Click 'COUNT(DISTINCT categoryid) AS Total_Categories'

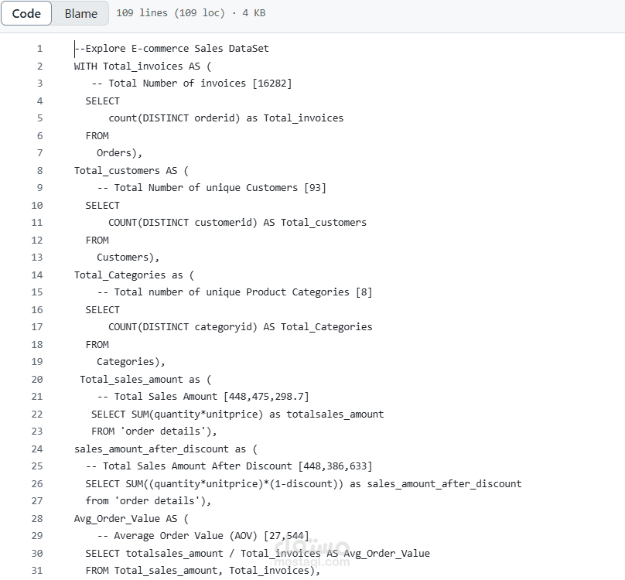point(241,327)
